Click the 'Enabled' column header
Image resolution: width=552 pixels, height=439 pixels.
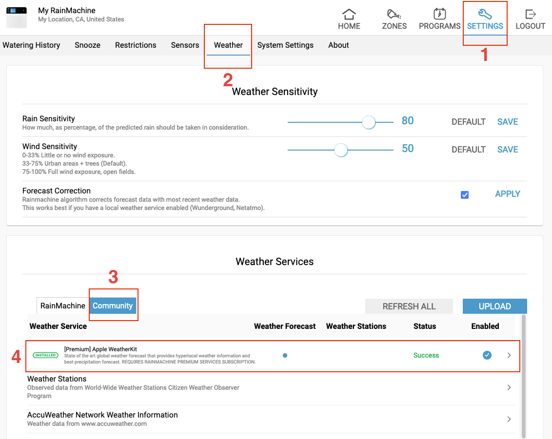(485, 326)
